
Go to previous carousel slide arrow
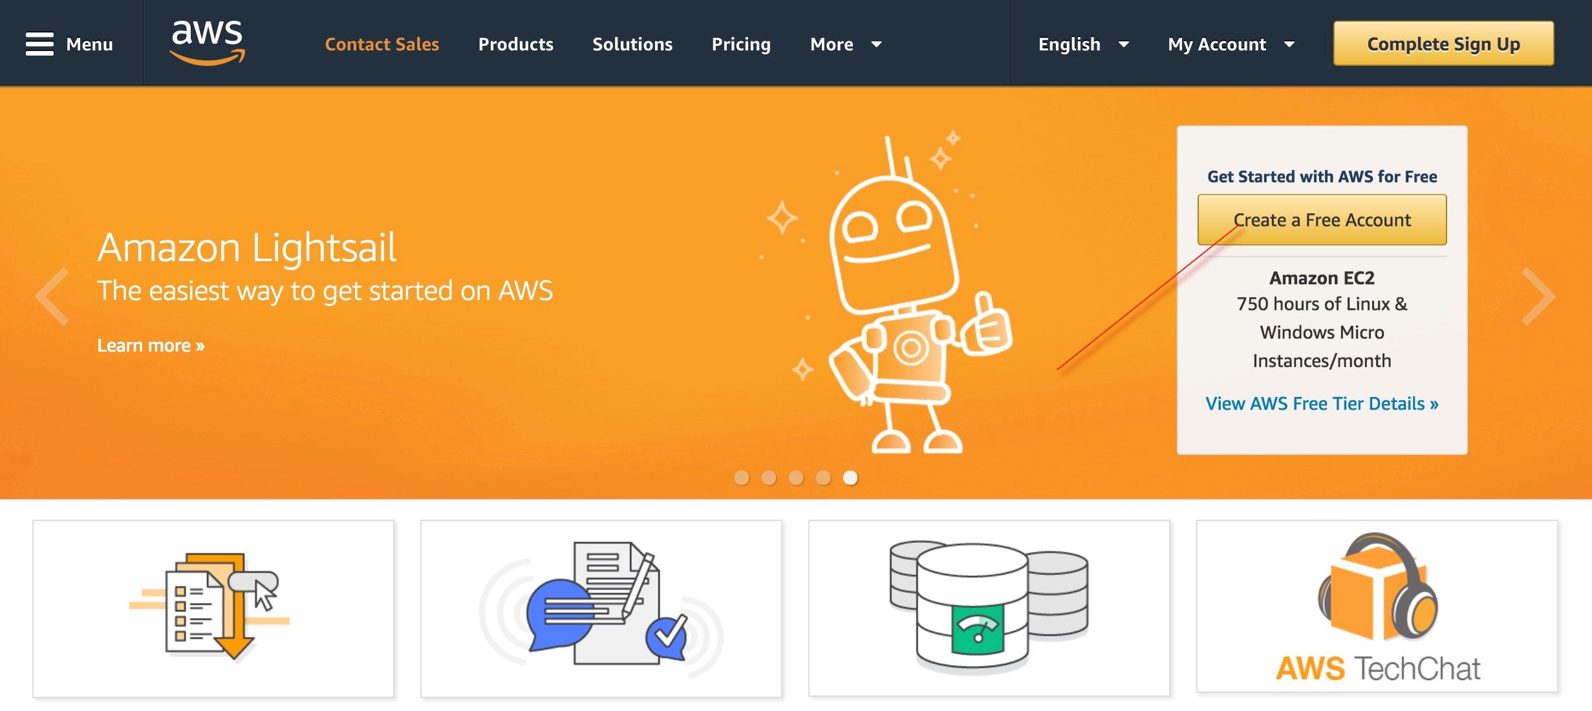[x=53, y=296]
